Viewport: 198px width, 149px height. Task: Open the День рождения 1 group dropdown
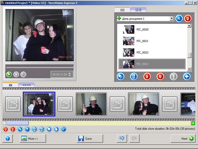click(x=171, y=19)
